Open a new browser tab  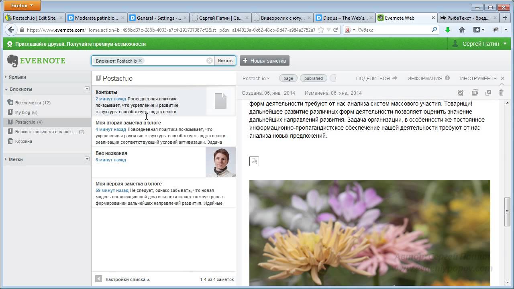click(505, 18)
